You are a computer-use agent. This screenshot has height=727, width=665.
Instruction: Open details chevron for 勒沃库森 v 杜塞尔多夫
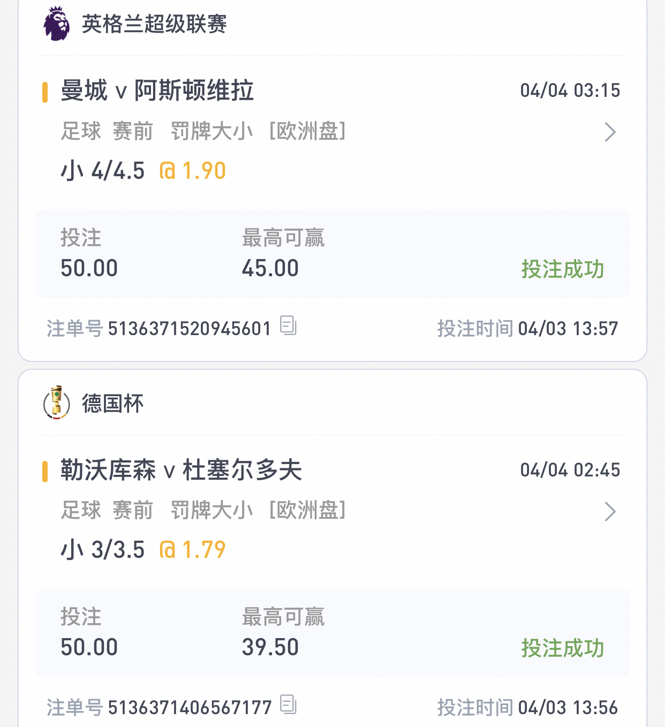pyautogui.click(x=610, y=511)
